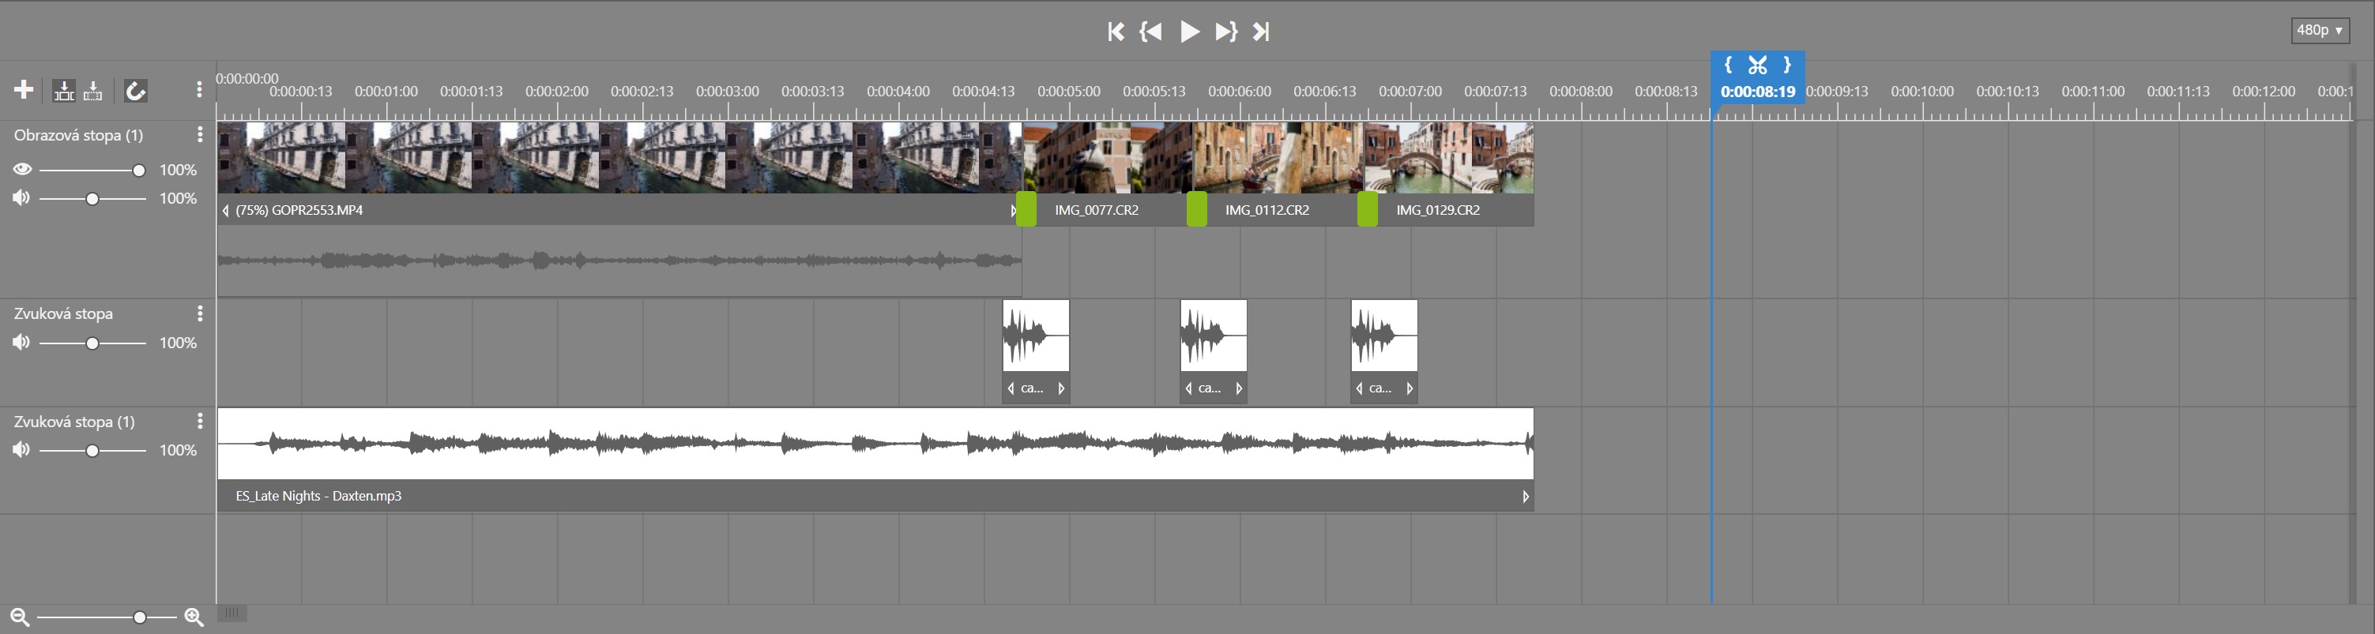This screenshot has width=2375, height=634.
Task: Set in-point with left brace on playhead
Action: (1728, 65)
